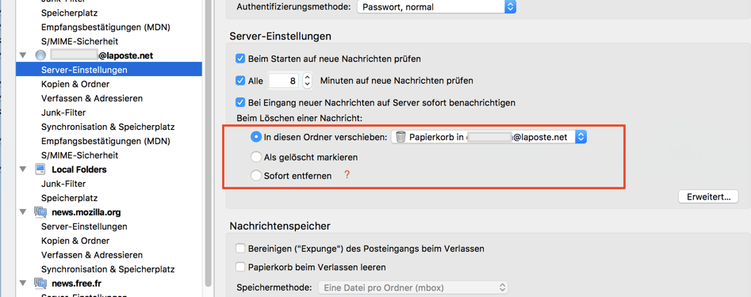Click the news.free.fr newsgroup icon

click(40, 283)
